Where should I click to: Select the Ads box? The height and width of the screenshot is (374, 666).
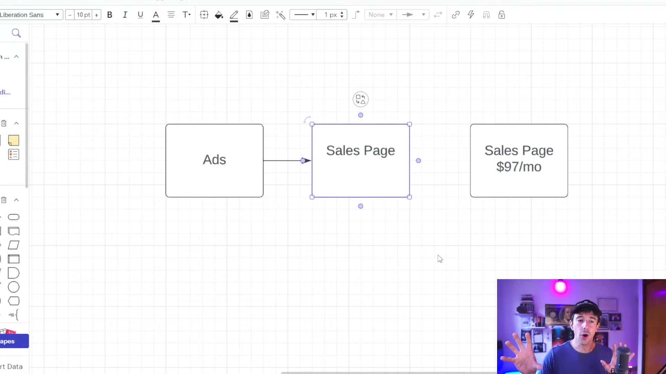pos(214,161)
